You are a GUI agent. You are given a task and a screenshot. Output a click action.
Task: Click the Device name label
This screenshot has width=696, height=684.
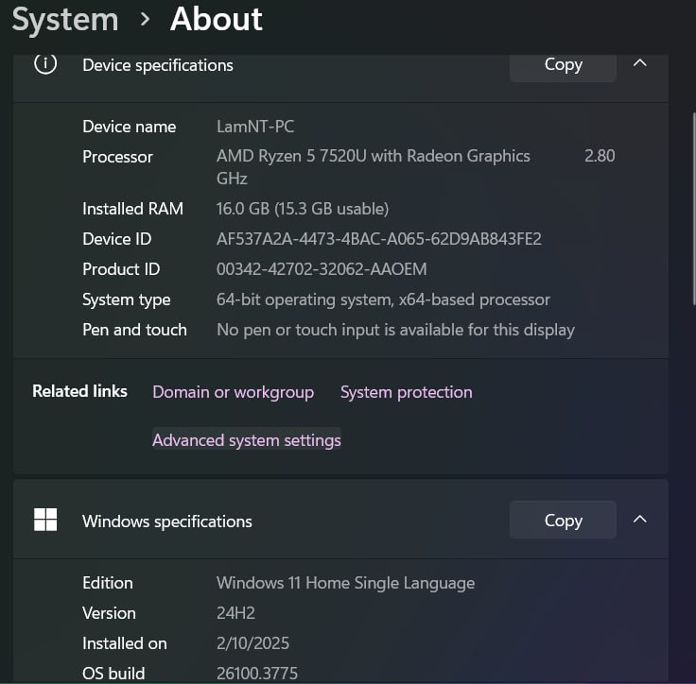click(130, 127)
